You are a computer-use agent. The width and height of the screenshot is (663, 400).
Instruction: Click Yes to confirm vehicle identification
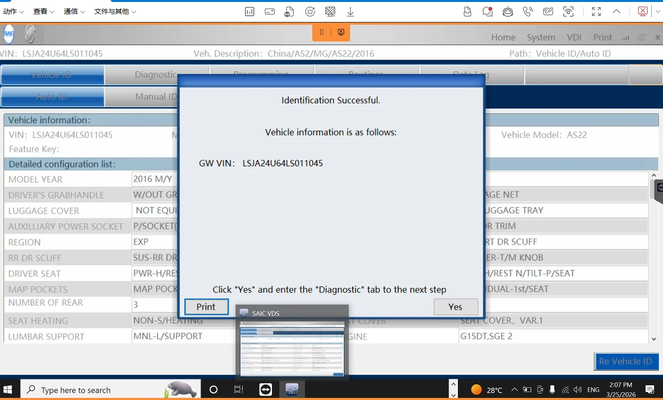tap(455, 307)
